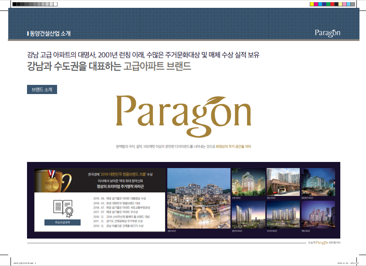
Task: Click the 2019. 06. award entry
Action: [119, 199]
